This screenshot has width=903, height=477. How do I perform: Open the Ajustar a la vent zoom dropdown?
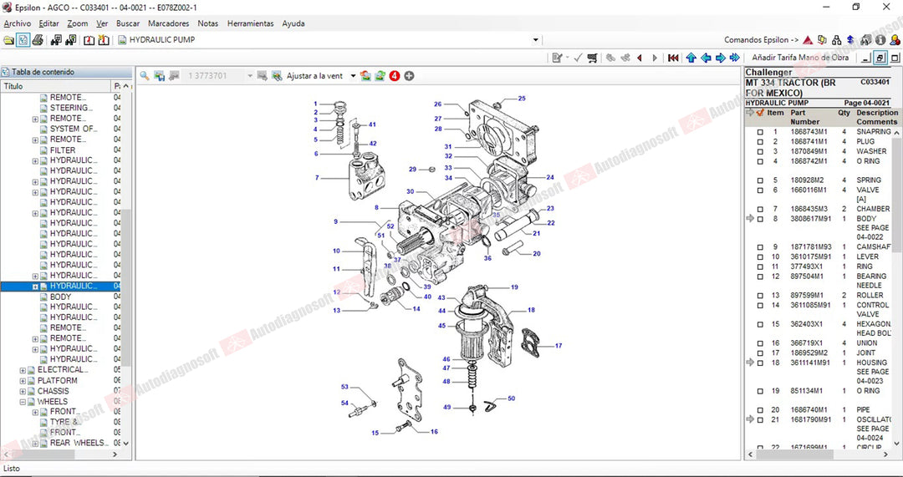coord(353,76)
